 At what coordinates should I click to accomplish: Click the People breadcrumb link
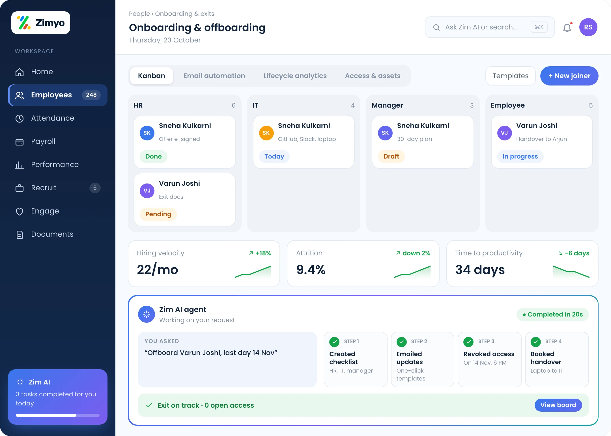[x=139, y=14]
